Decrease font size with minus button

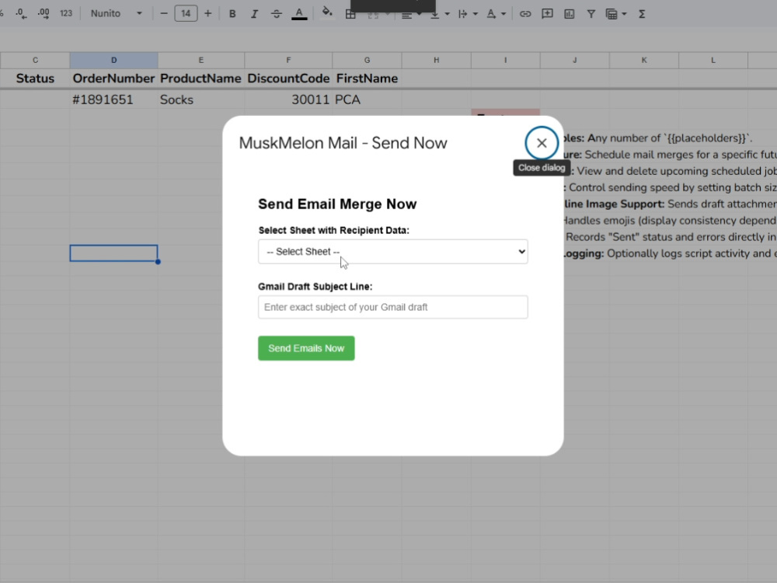pyautogui.click(x=164, y=14)
